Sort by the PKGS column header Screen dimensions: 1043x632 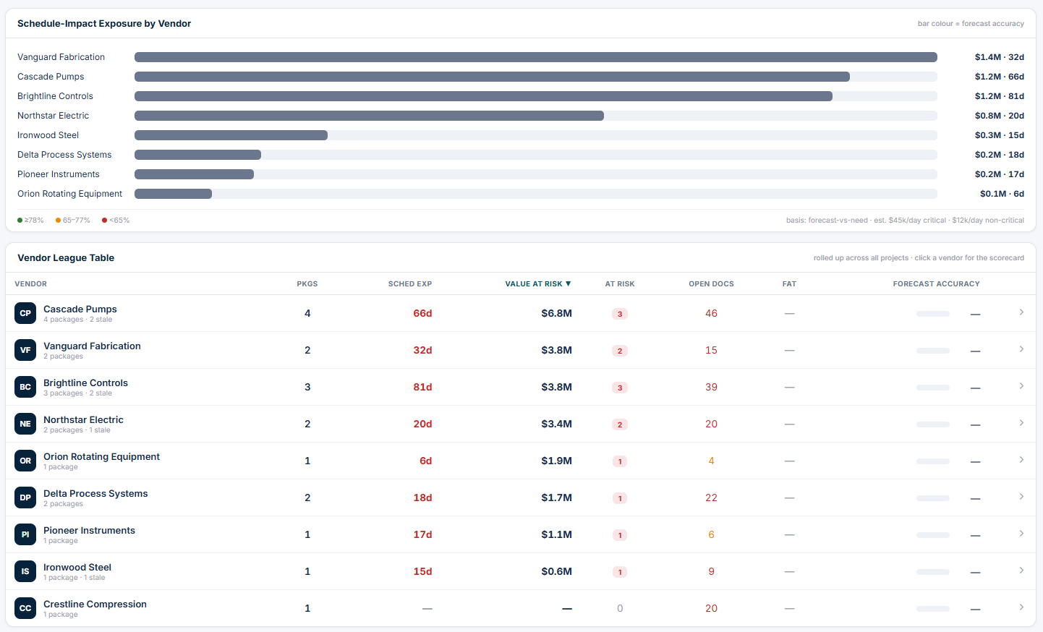click(x=307, y=284)
